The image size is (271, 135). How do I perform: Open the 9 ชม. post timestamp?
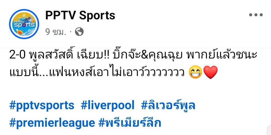point(56,32)
